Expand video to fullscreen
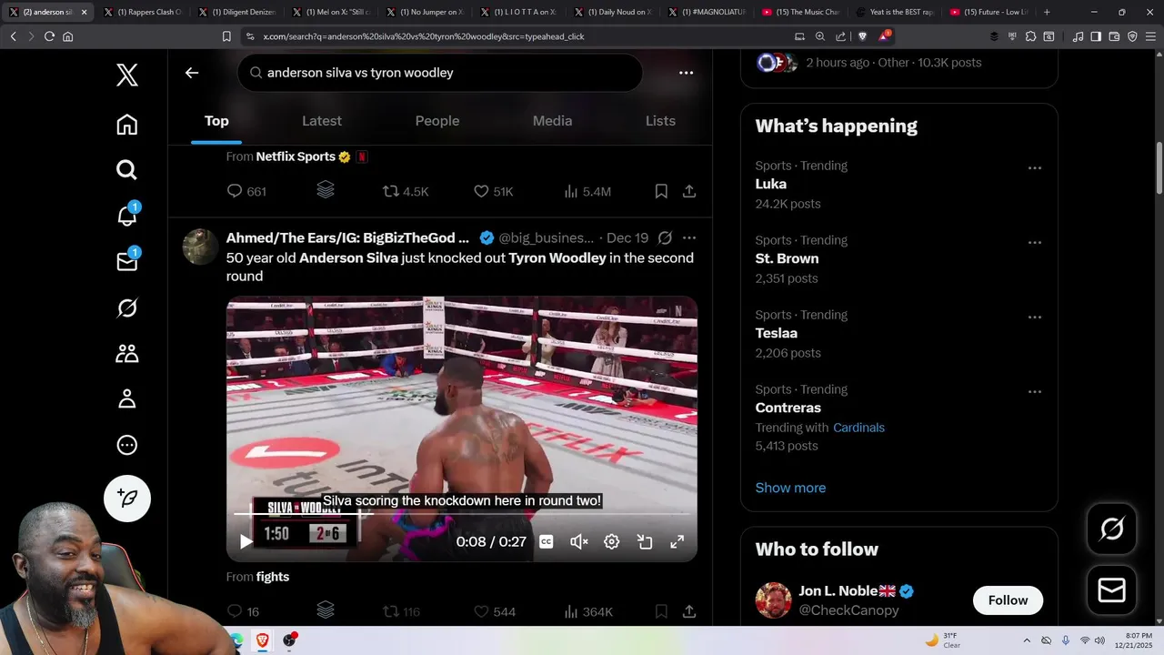The height and width of the screenshot is (655, 1164). [677, 541]
